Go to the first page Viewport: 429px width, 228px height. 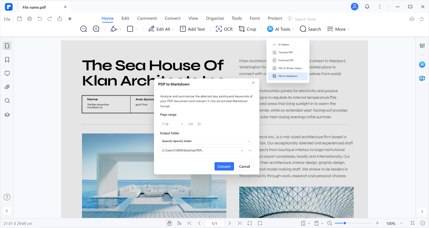click(x=189, y=223)
